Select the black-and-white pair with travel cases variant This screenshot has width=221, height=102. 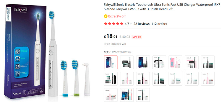pyautogui.click(x=159, y=62)
